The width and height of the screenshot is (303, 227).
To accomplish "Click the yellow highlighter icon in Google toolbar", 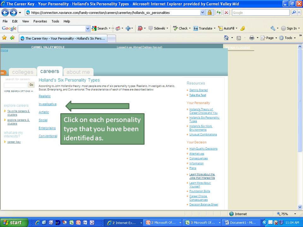I will [243, 28].
